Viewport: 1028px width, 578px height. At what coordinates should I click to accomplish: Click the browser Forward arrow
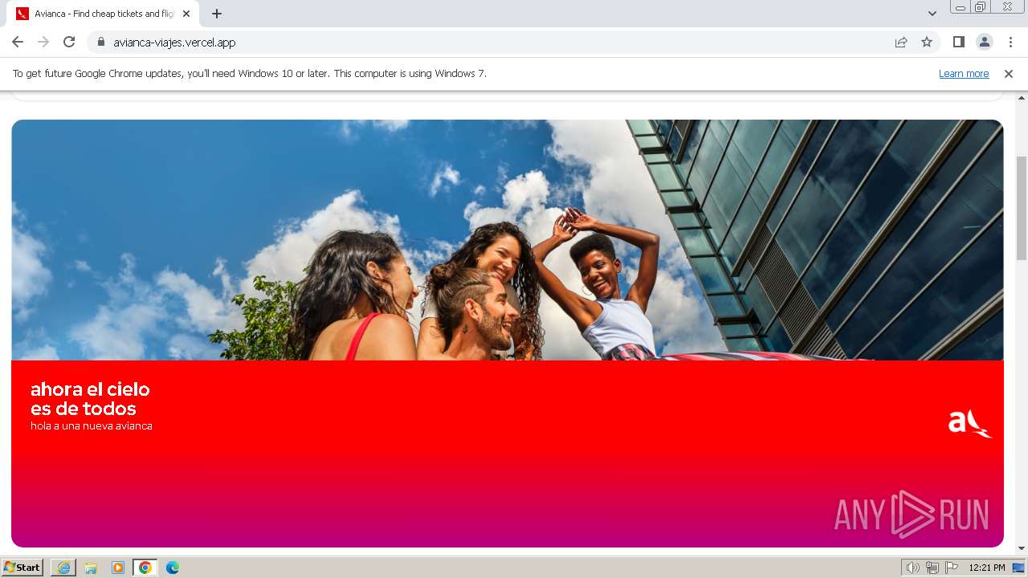(x=43, y=42)
